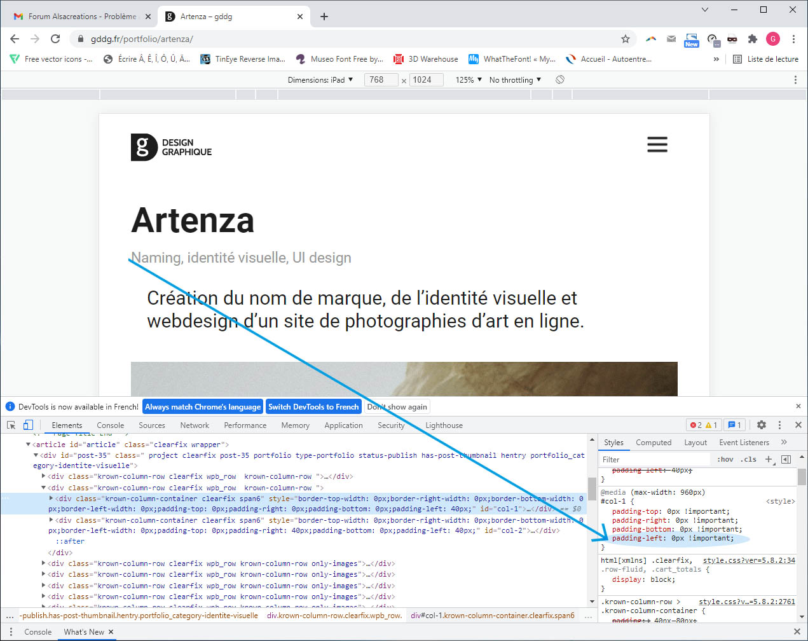Screen dimensions: 808x641
Task: Select the Event Listeners sidebar tab
Action: pos(744,443)
